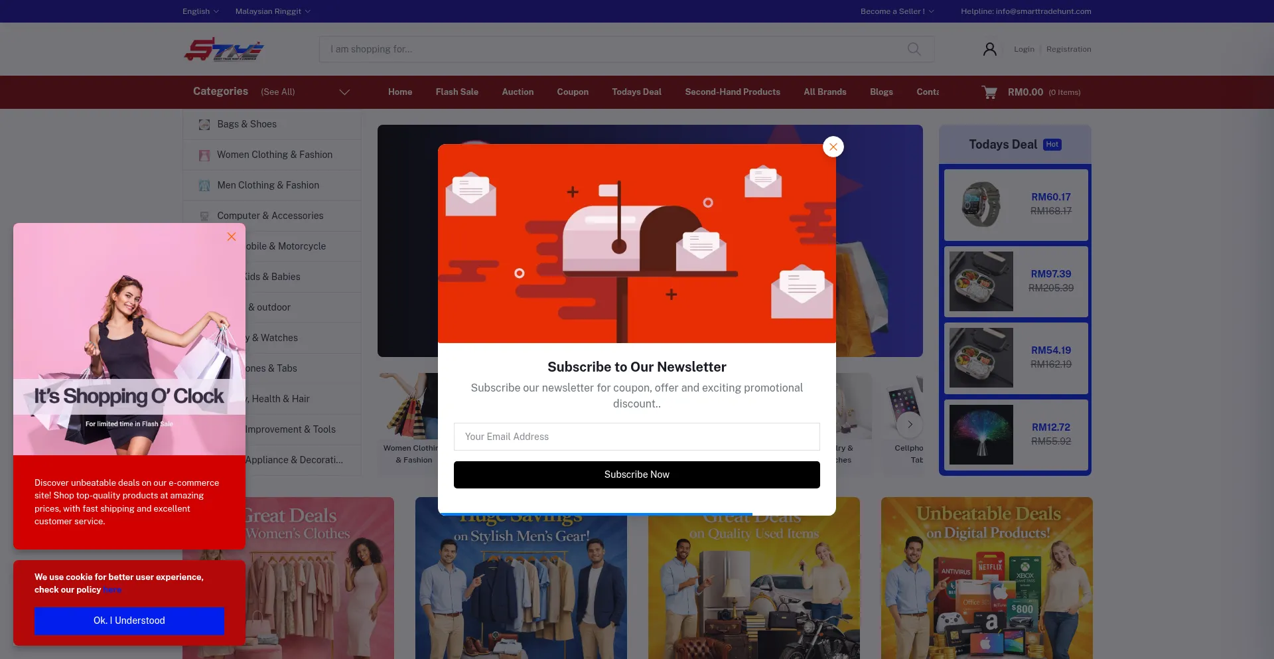
Task: Click the 'RM12.72' deal price
Action: [x=1051, y=427]
